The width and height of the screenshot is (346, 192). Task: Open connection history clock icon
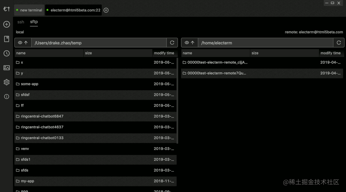coord(7,53)
